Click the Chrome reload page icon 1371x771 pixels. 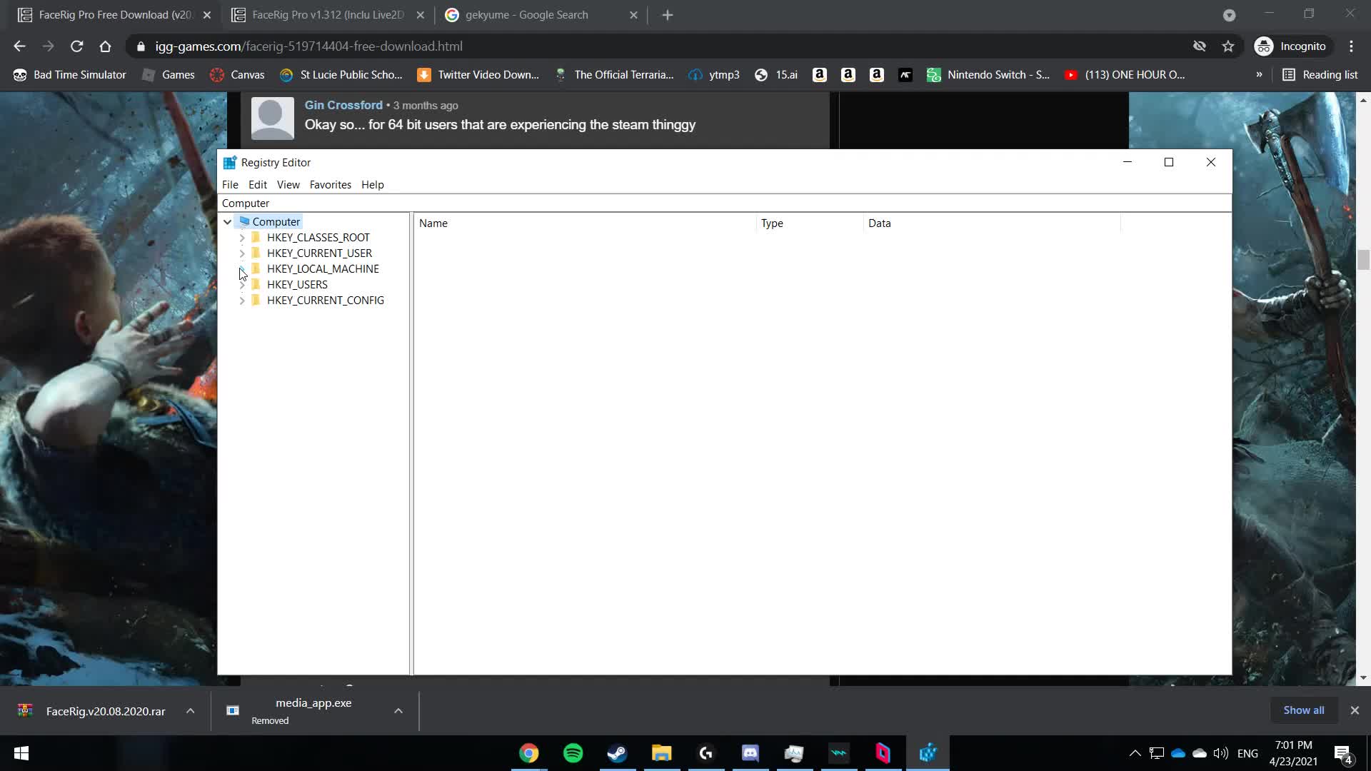tap(76, 46)
